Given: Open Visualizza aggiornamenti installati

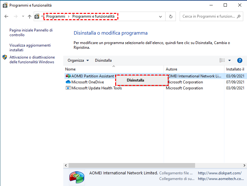Looking at the screenshot, I should point(30,48).
